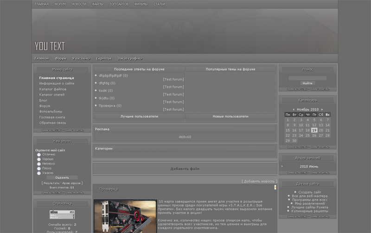Open poll Результаты link
Viewport: 371px width, 233px height.
pyautogui.click(x=51, y=183)
